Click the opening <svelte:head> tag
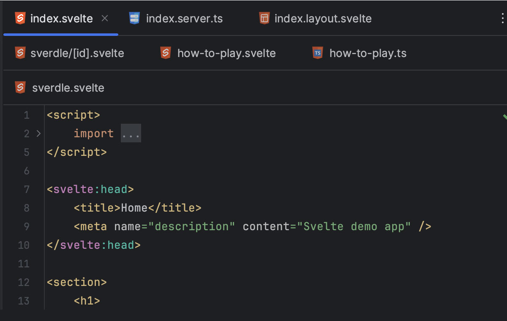 [90, 189]
